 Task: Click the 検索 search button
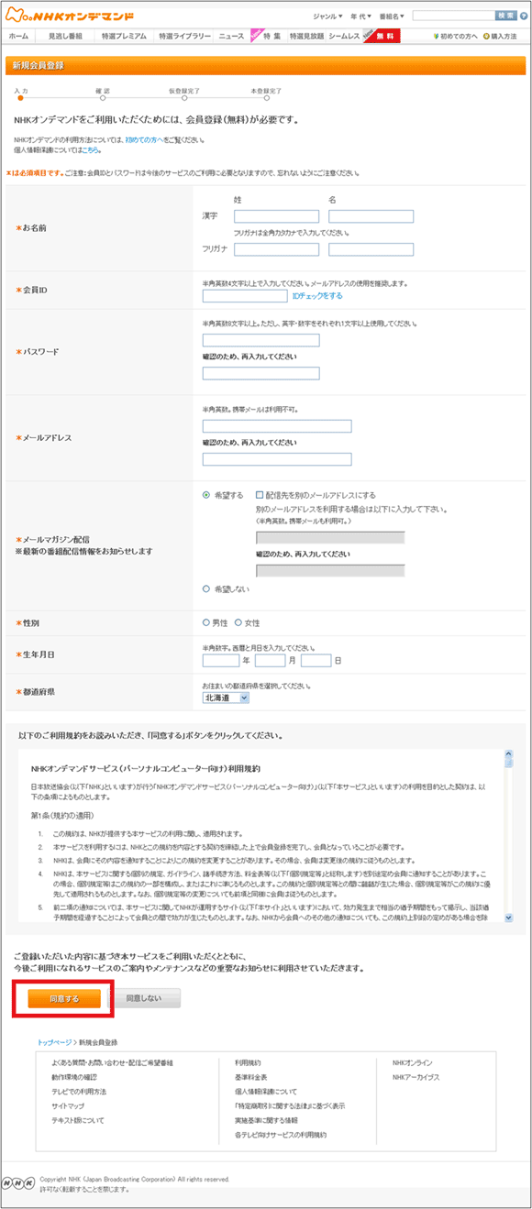506,16
